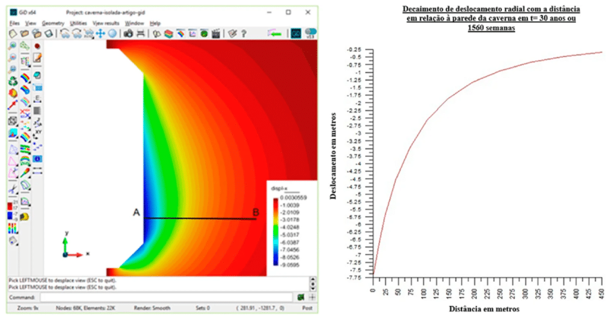This screenshot has height=315, width=616.
Task: Click the 'Deslocamento em metros' axis label
Action: [x=333, y=156]
